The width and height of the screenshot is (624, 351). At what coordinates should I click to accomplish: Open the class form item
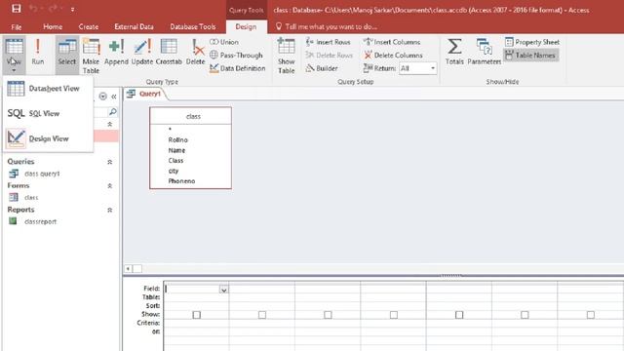(23, 197)
